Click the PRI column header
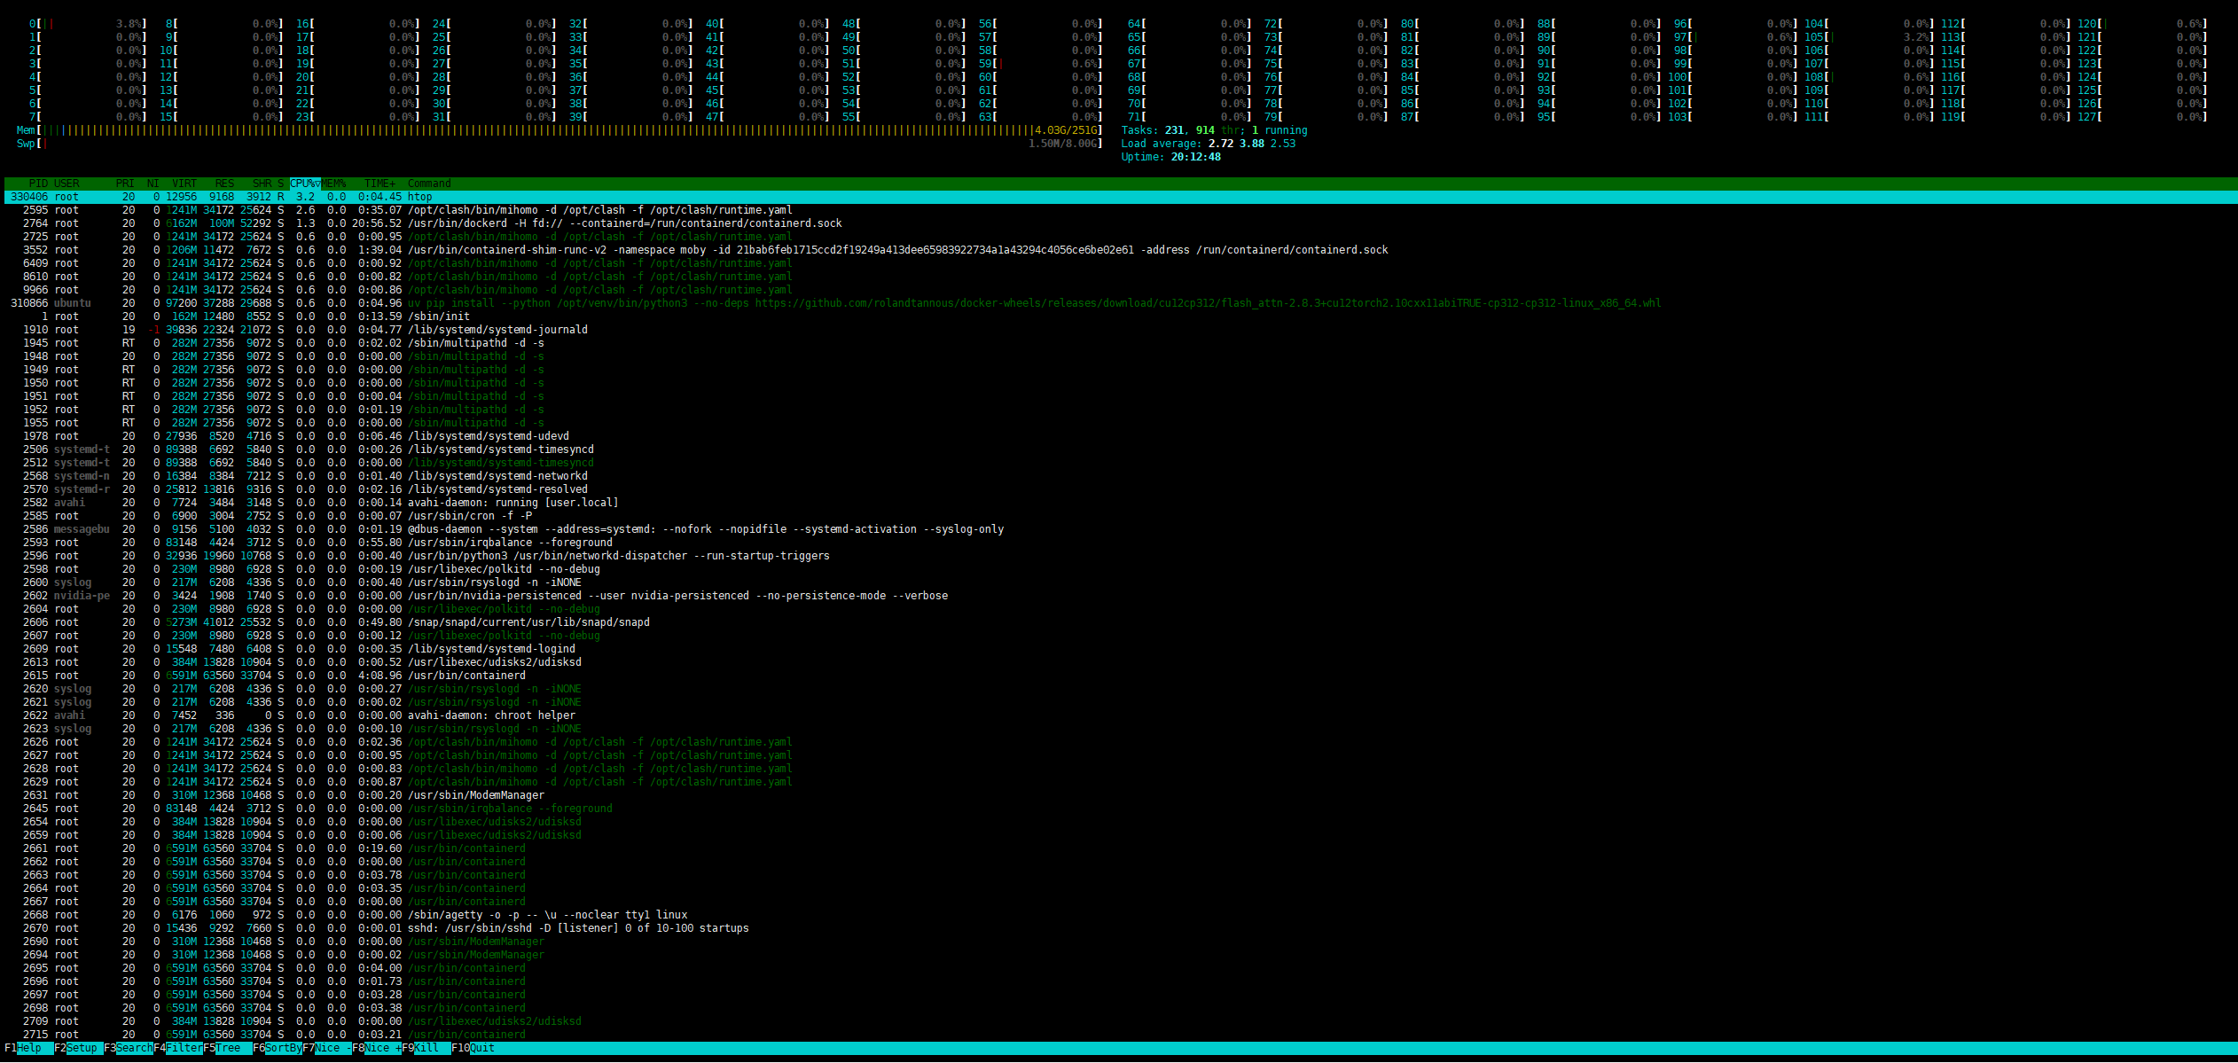This screenshot has height=1063, width=2238. point(125,184)
